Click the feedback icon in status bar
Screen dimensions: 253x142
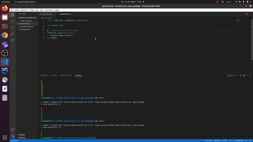246,140
